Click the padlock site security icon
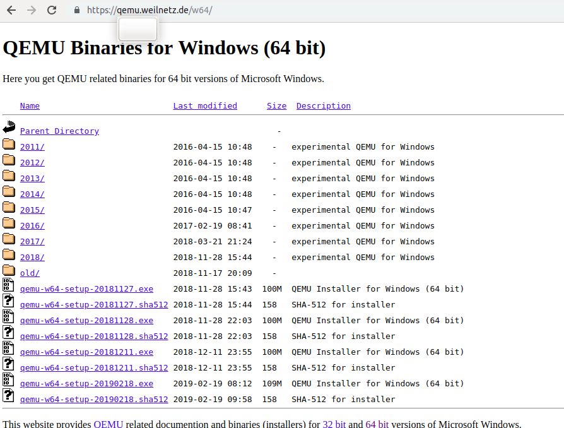564x428 pixels. point(77,10)
